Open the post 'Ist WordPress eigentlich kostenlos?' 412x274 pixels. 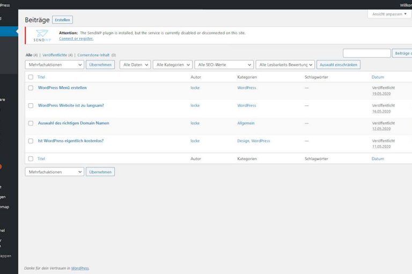(x=71, y=141)
